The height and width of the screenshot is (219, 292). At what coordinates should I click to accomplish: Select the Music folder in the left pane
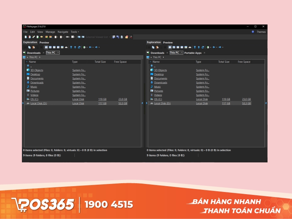pos(34,87)
